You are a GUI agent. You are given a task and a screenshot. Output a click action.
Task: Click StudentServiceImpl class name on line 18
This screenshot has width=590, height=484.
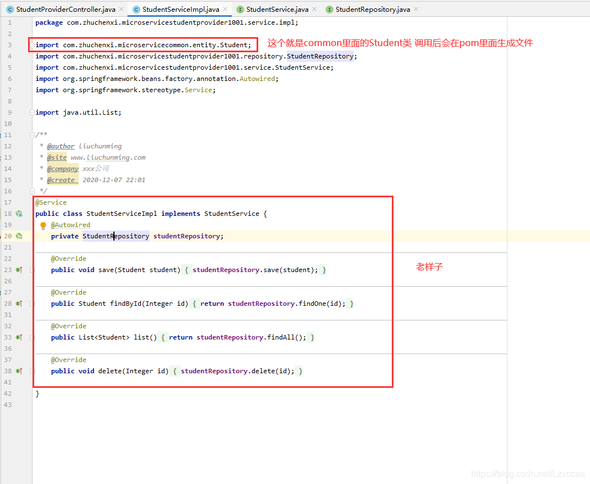click(x=122, y=214)
